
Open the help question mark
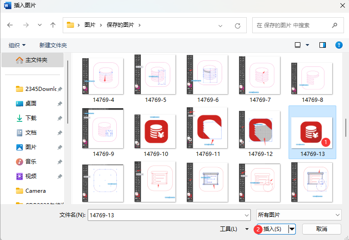(x=339, y=45)
